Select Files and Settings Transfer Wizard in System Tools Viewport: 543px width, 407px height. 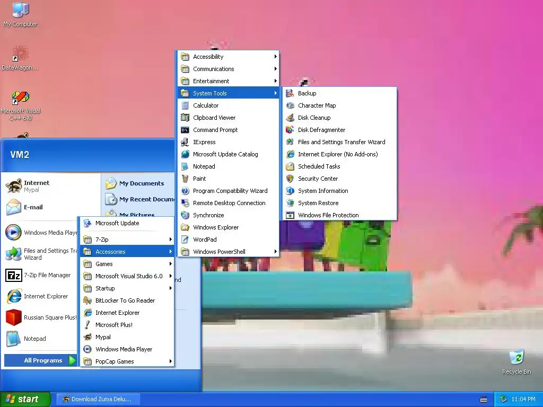339,142
